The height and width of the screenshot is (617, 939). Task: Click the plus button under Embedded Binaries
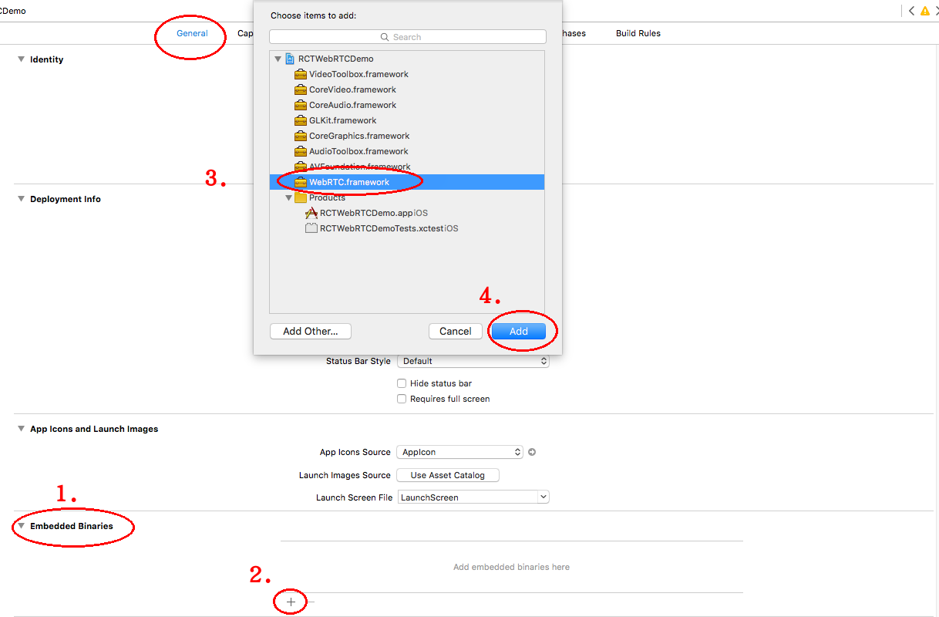click(291, 602)
